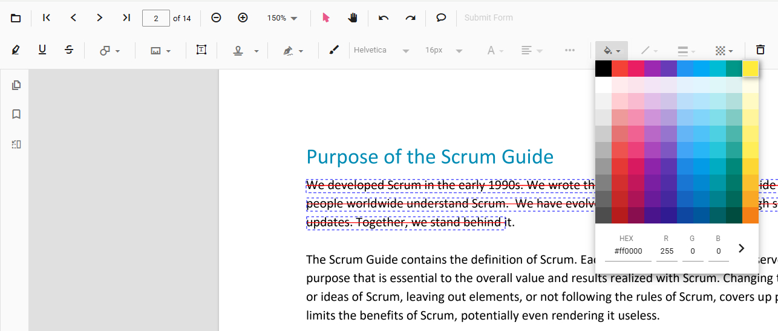Open the Helvetica font family dropdown
The height and width of the screenshot is (331, 778).
(x=381, y=51)
